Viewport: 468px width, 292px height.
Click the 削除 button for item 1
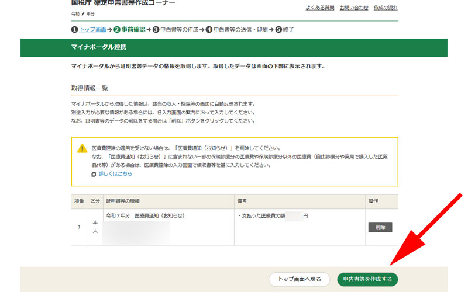coord(380,227)
